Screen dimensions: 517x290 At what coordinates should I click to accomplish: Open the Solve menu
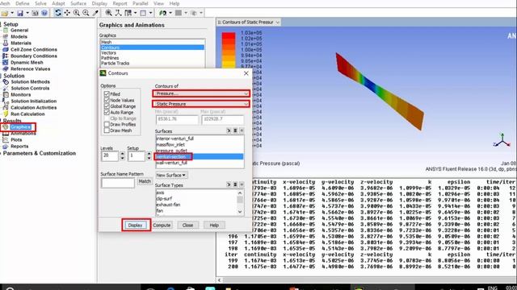tap(40, 3)
